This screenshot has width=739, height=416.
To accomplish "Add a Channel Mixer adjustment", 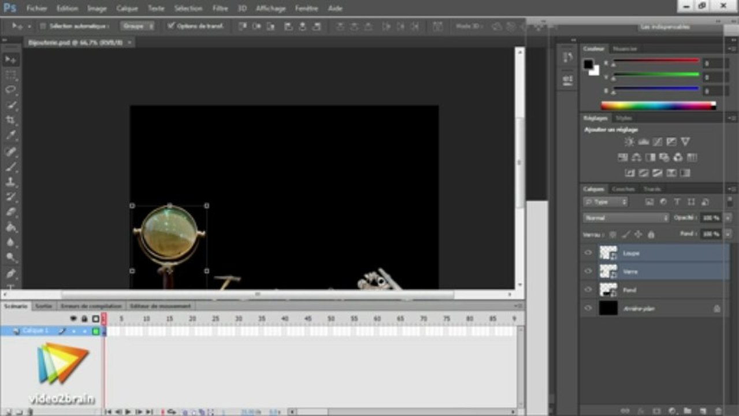I will click(x=678, y=157).
